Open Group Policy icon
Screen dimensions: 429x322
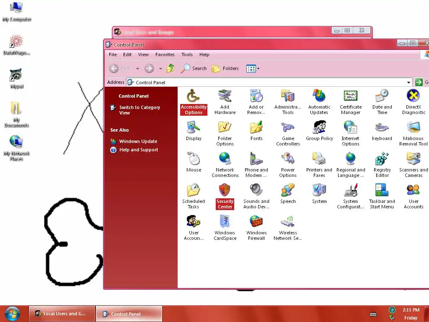click(x=319, y=131)
